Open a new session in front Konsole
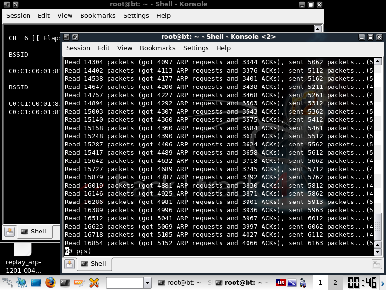 click(70, 264)
